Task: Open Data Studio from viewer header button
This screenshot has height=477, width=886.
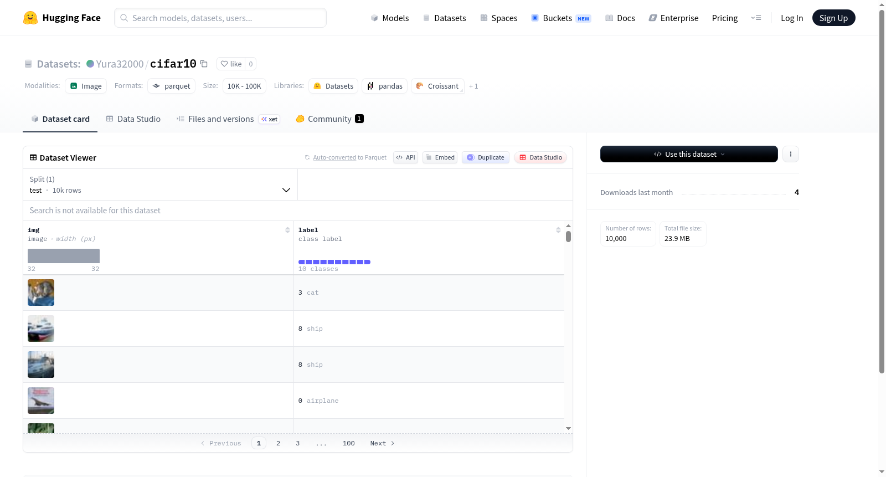Action: pyautogui.click(x=540, y=157)
